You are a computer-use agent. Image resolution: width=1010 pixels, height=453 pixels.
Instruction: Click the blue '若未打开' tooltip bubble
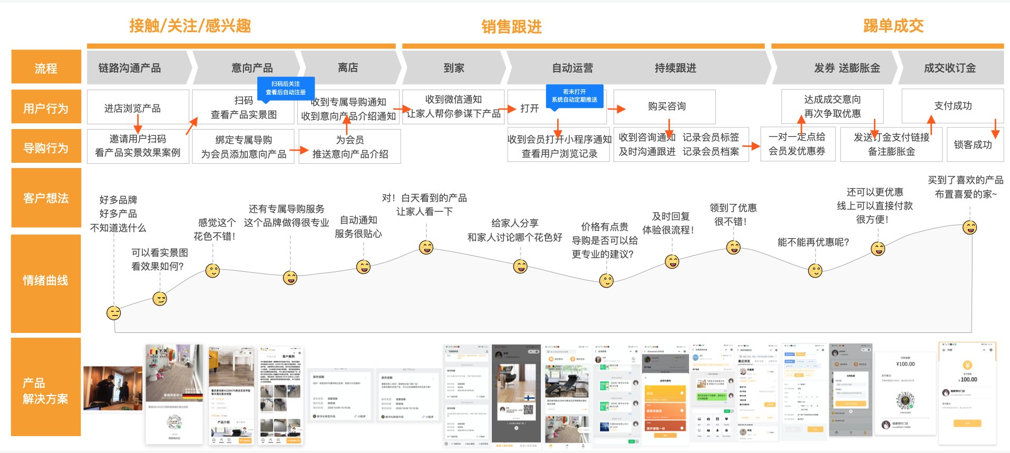pos(574,95)
